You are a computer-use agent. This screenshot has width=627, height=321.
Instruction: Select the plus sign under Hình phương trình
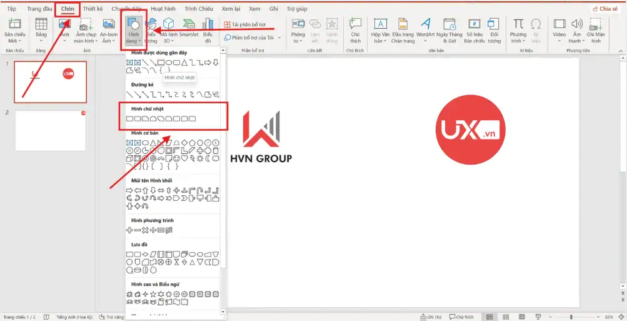[129, 230]
